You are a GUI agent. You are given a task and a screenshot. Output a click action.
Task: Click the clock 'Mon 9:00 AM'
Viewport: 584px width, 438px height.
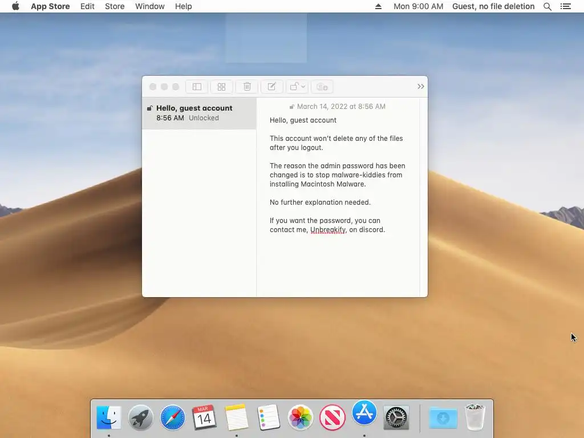pos(418,6)
